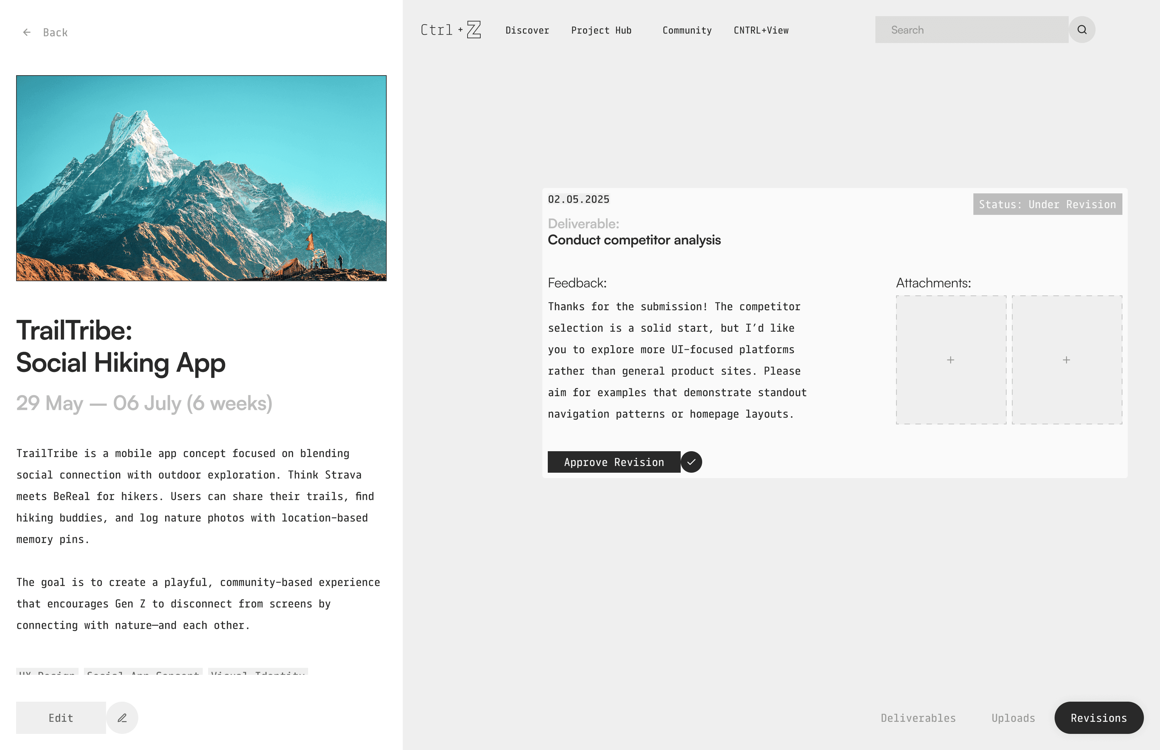
Task: Click the back arrow icon
Action: (x=27, y=32)
